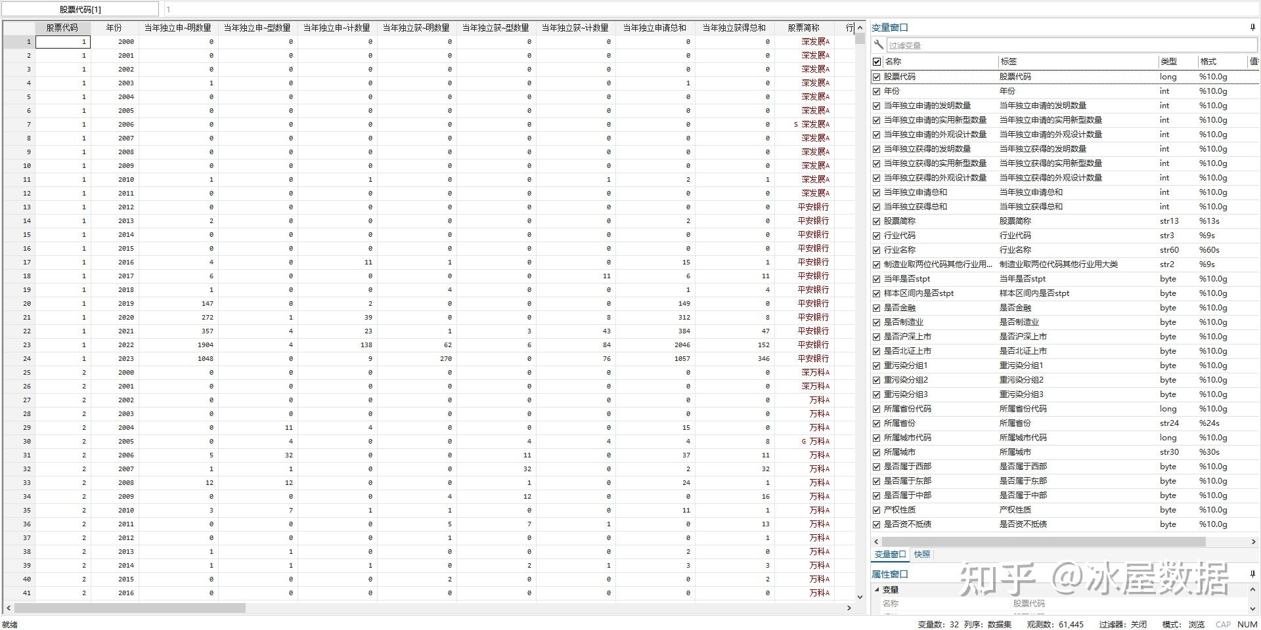Pin the 属性窗口 panel with its pushpin
The image size is (1261, 630).
[1252, 574]
